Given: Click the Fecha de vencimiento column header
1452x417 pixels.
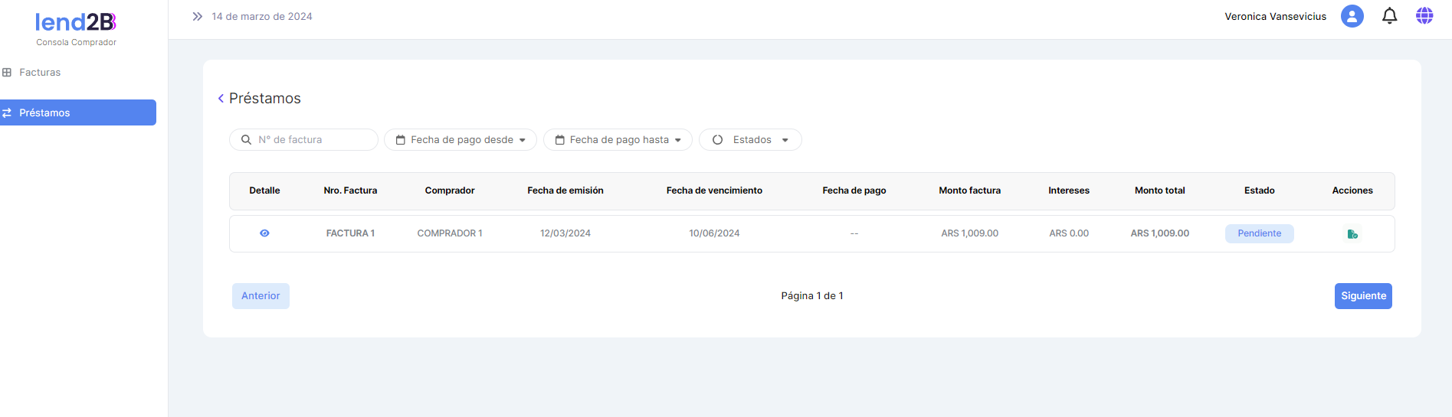Looking at the screenshot, I should (714, 191).
